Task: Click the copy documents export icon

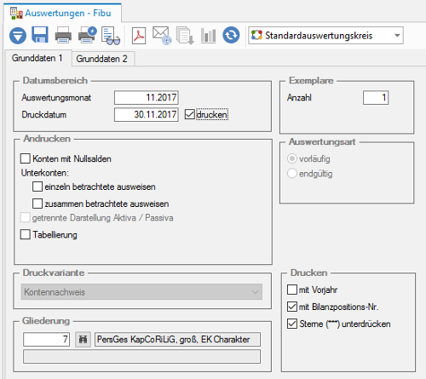Action: (185, 36)
